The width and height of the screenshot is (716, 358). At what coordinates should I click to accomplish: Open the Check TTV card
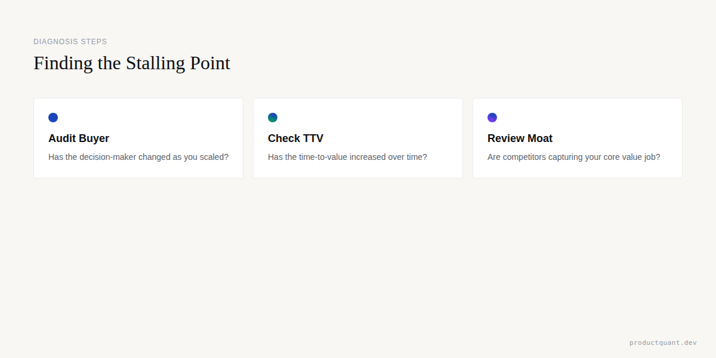pyautogui.click(x=358, y=138)
